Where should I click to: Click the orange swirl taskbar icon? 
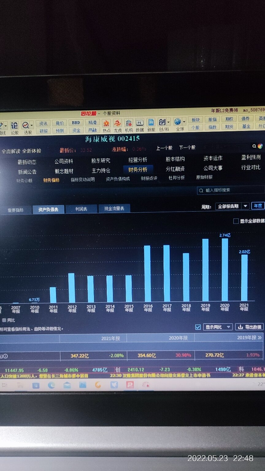click(x=98, y=385)
